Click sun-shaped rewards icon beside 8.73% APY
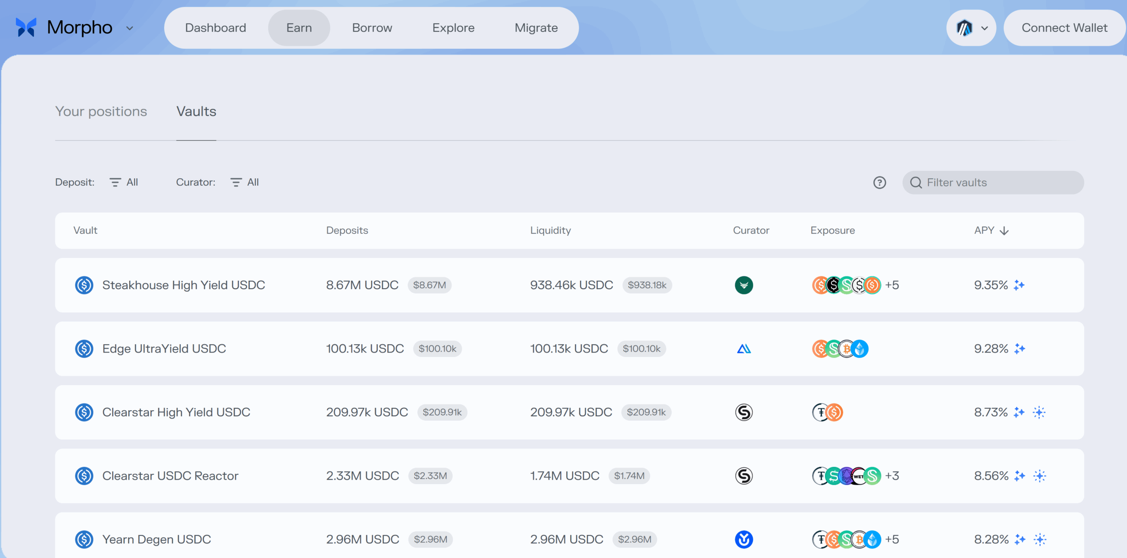Screen dimensions: 1127x558 point(1039,412)
